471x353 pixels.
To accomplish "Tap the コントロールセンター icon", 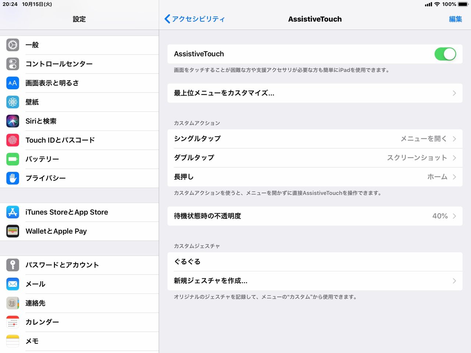I will coord(13,64).
